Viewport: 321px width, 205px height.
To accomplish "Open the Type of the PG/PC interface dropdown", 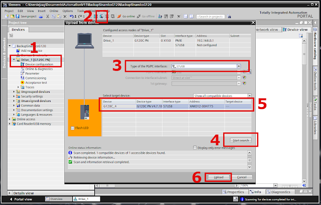I will 239,66.
